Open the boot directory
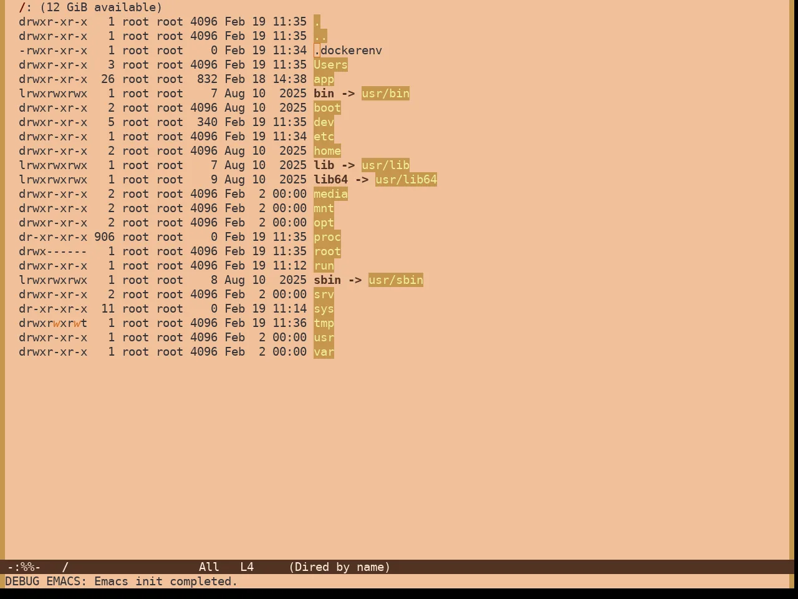The image size is (798, 599). [327, 108]
